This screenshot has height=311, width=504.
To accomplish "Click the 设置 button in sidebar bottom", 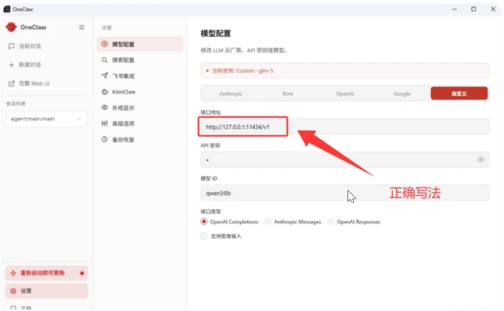I will (47, 291).
